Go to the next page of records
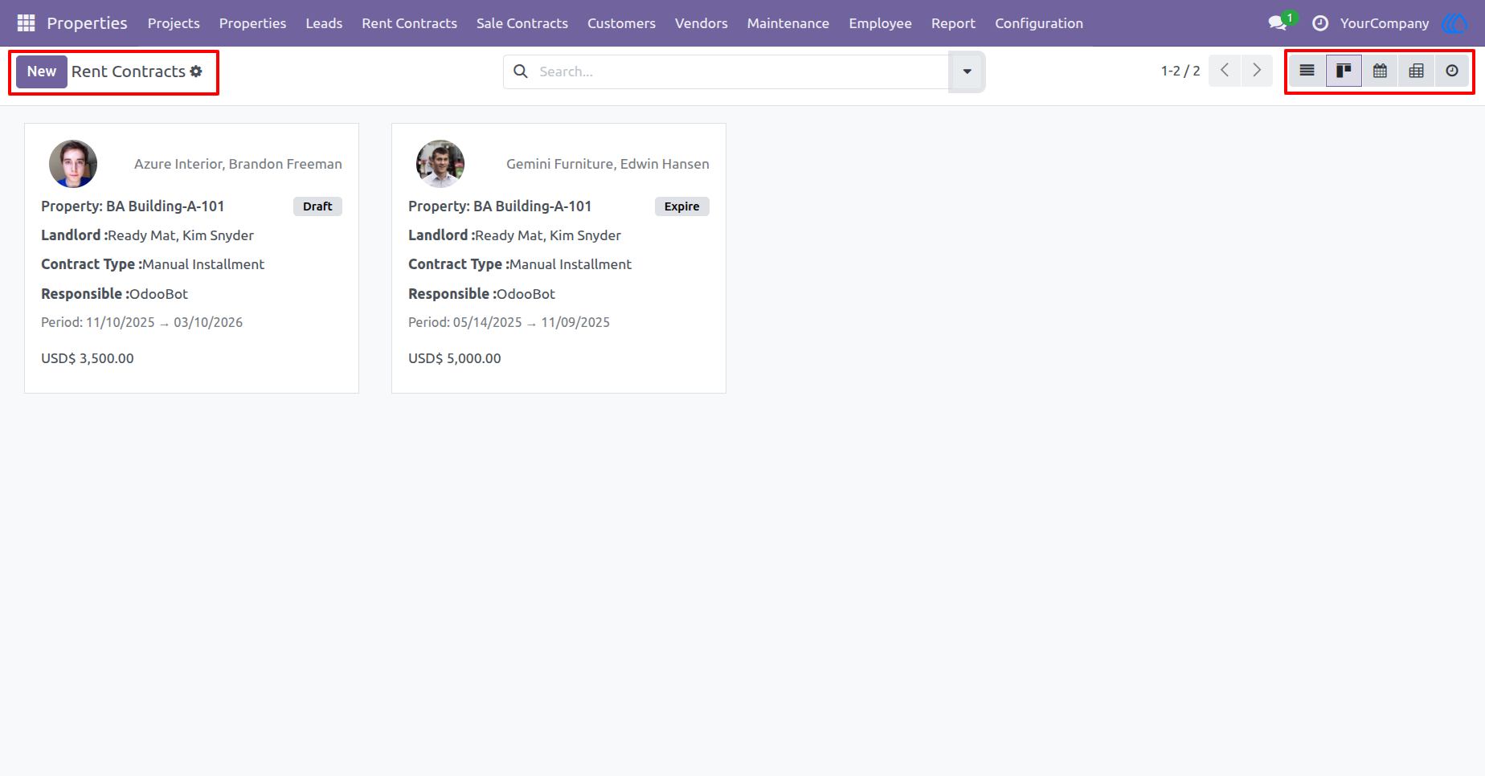This screenshot has height=776, width=1485. coord(1257,71)
